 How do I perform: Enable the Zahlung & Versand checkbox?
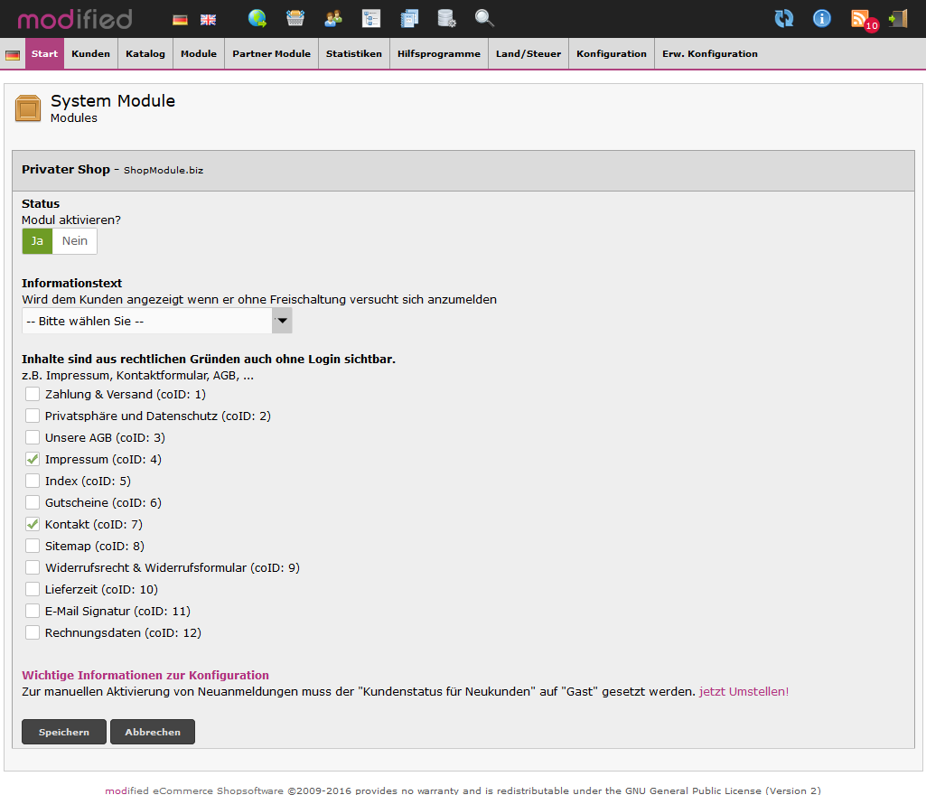(x=33, y=394)
